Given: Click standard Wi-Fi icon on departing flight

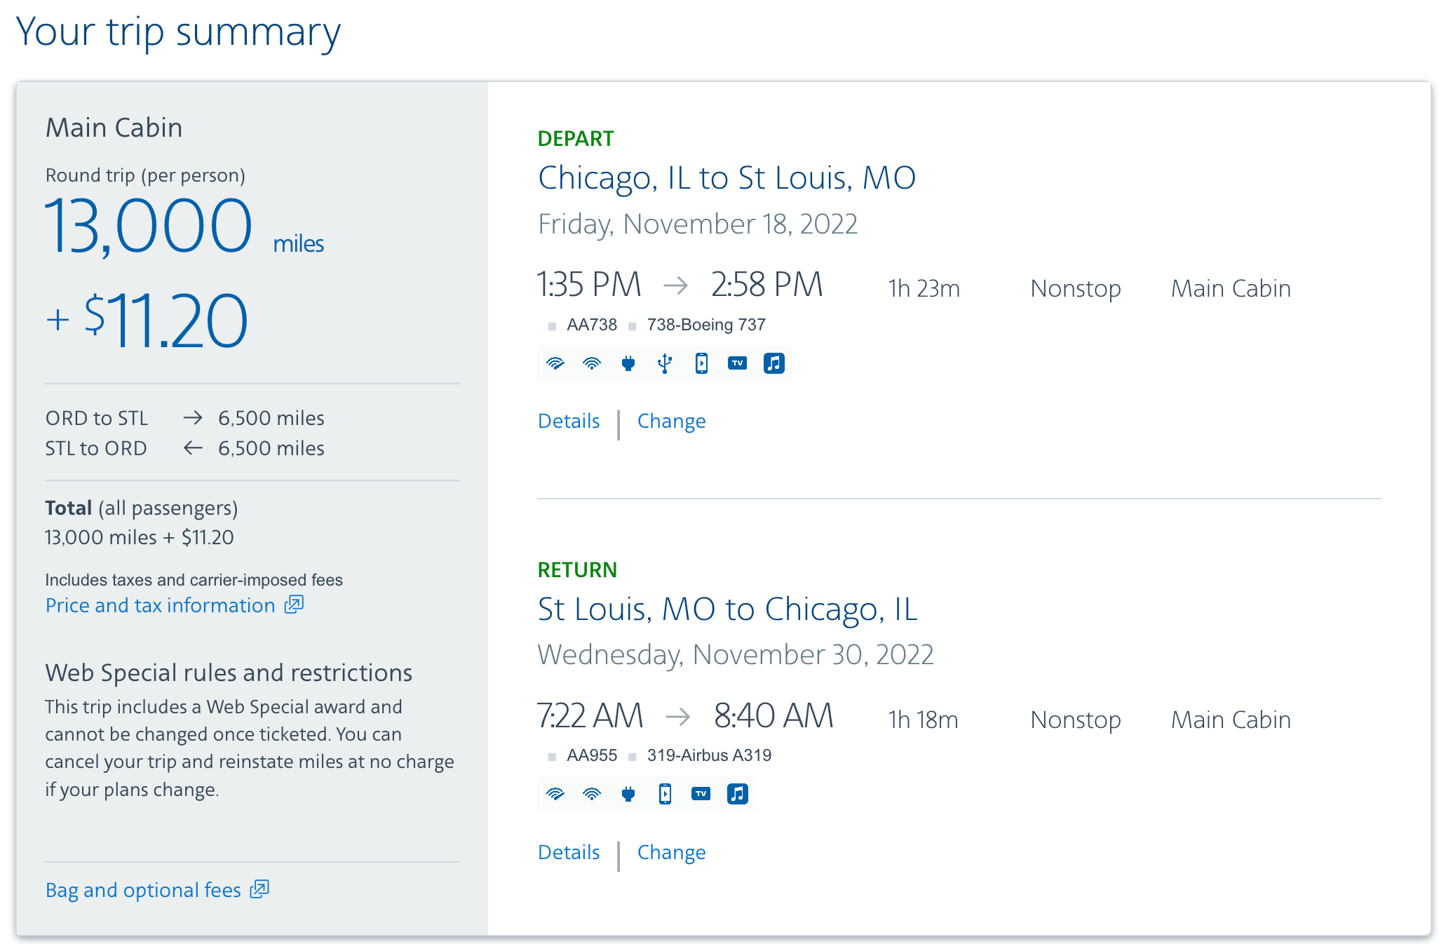Looking at the screenshot, I should tap(592, 363).
